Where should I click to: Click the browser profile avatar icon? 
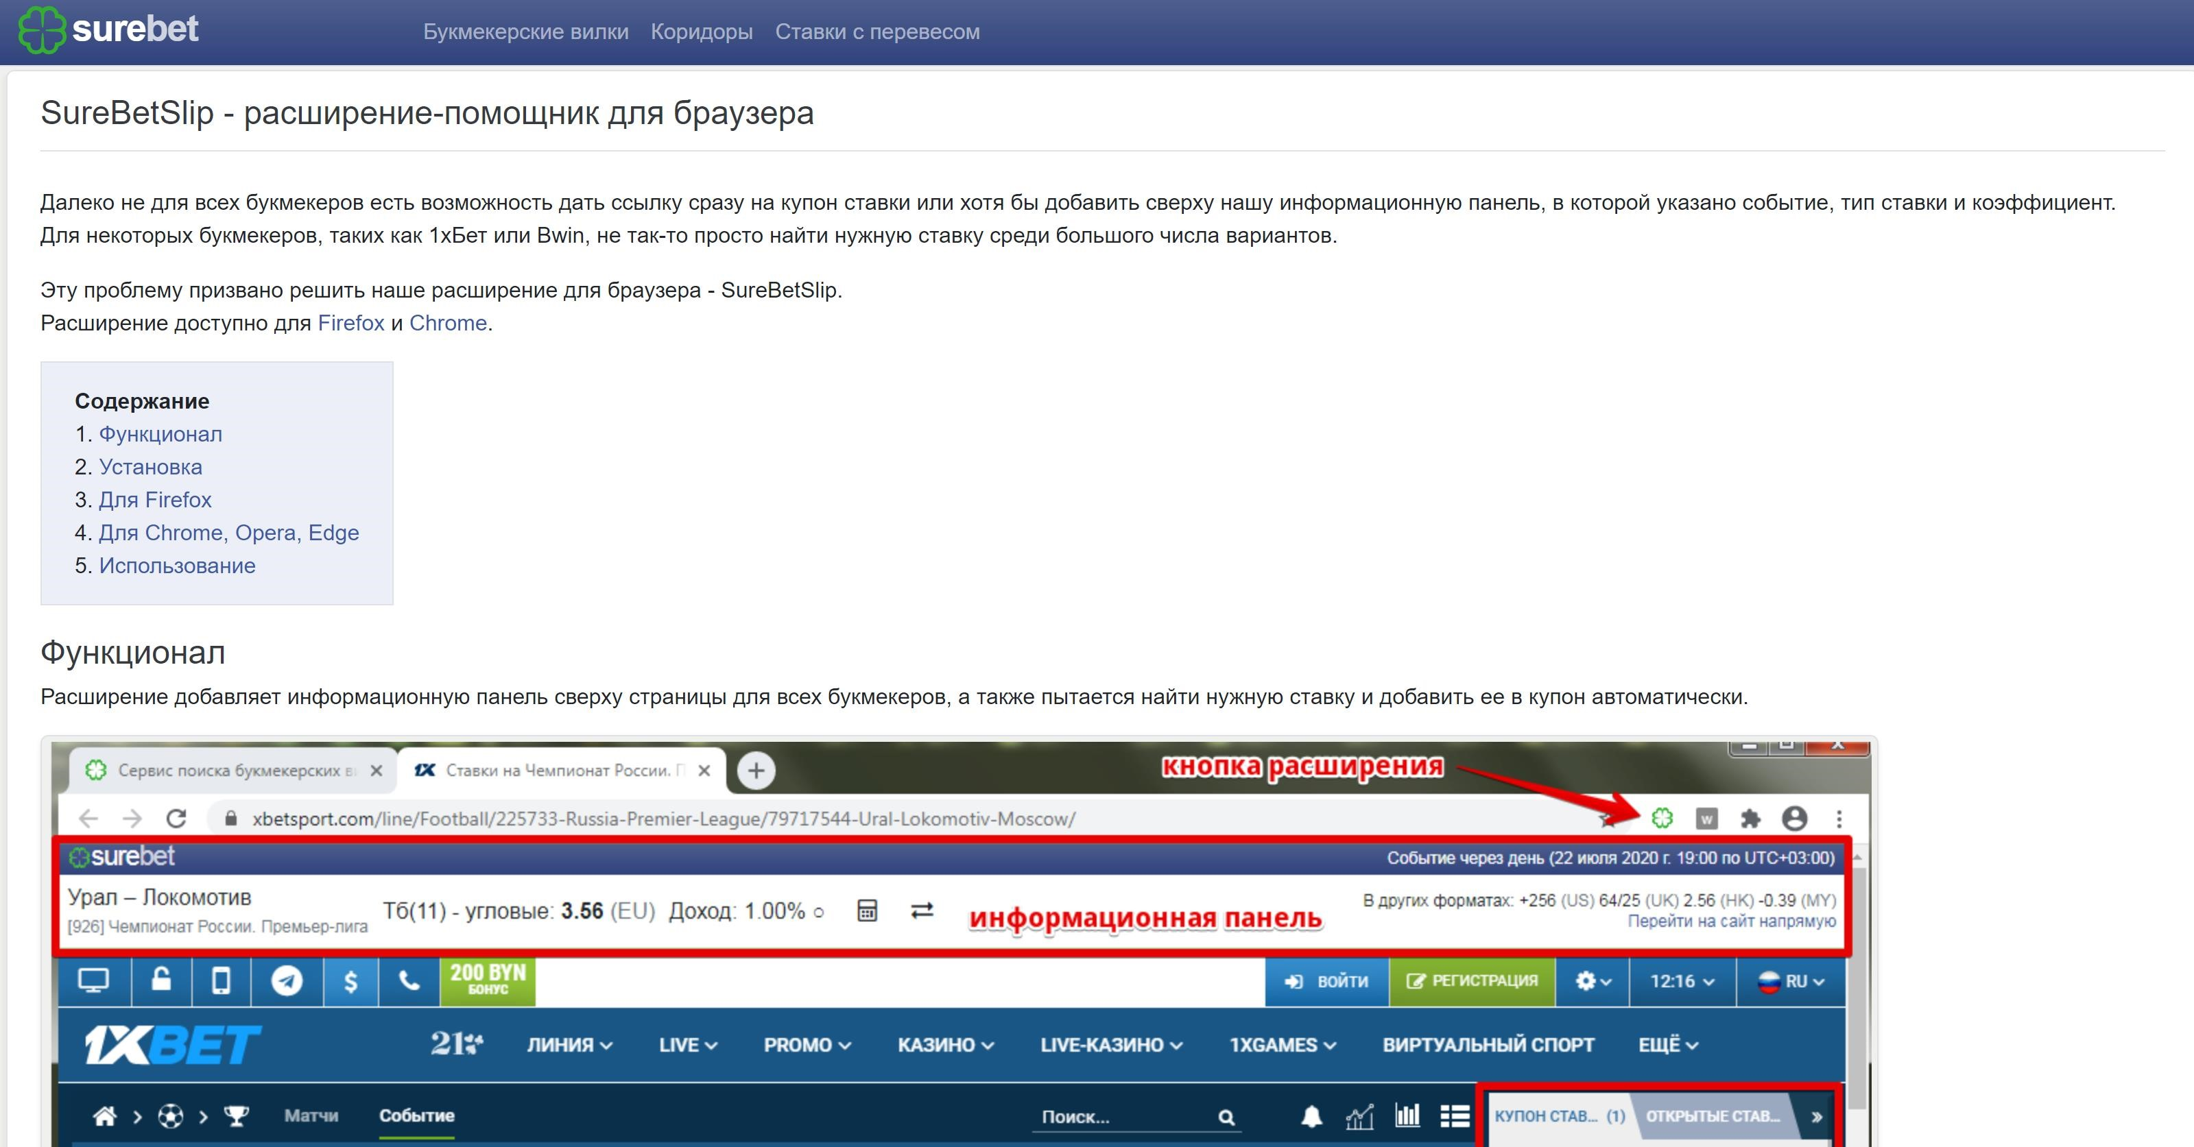1795,819
